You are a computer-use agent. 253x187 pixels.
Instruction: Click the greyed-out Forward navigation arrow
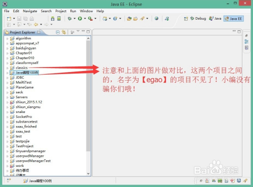(x=47, y=25)
